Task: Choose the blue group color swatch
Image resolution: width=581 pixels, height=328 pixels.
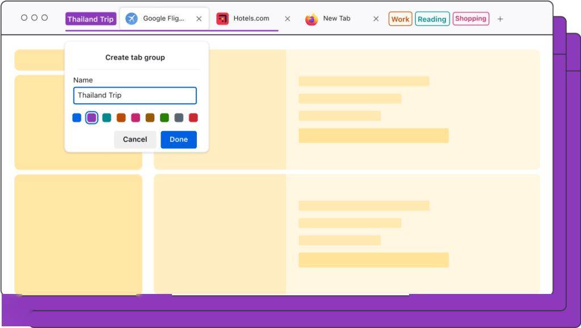Action: click(77, 118)
